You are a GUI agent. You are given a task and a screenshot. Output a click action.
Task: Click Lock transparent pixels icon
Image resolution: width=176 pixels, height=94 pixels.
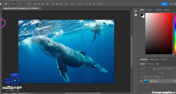point(145,77)
